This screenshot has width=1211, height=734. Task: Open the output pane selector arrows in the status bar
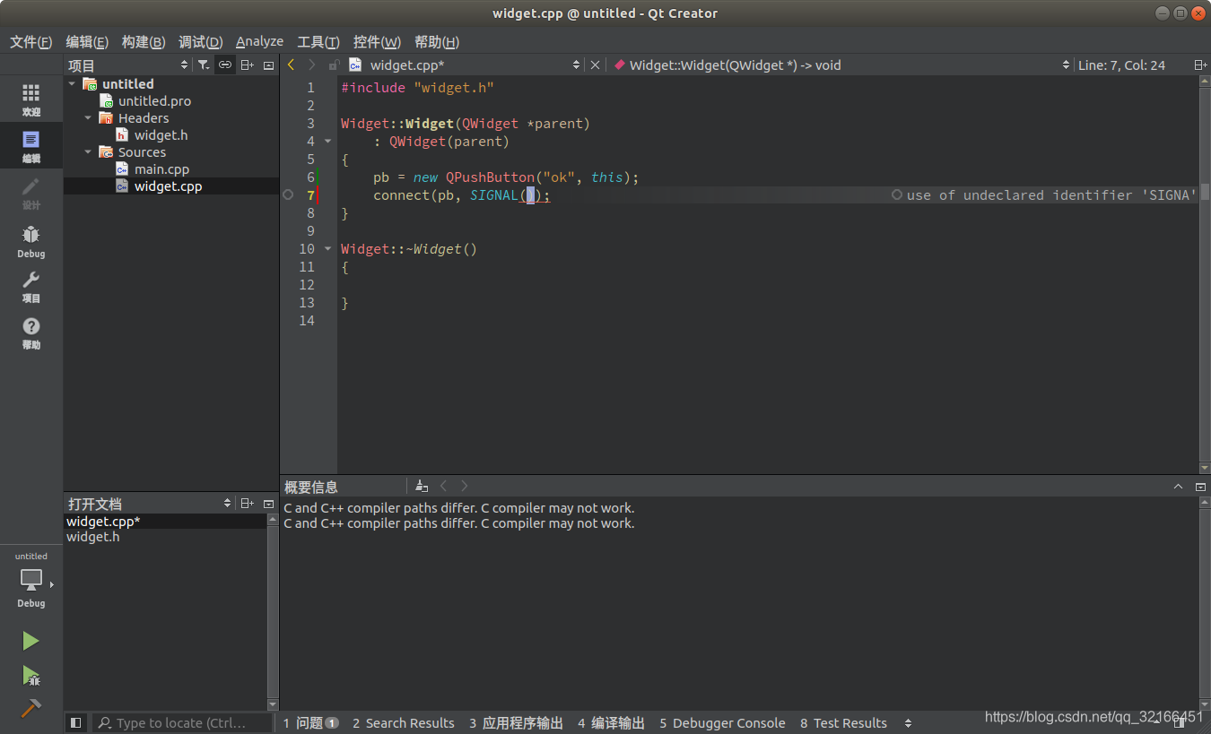pyautogui.click(x=908, y=722)
